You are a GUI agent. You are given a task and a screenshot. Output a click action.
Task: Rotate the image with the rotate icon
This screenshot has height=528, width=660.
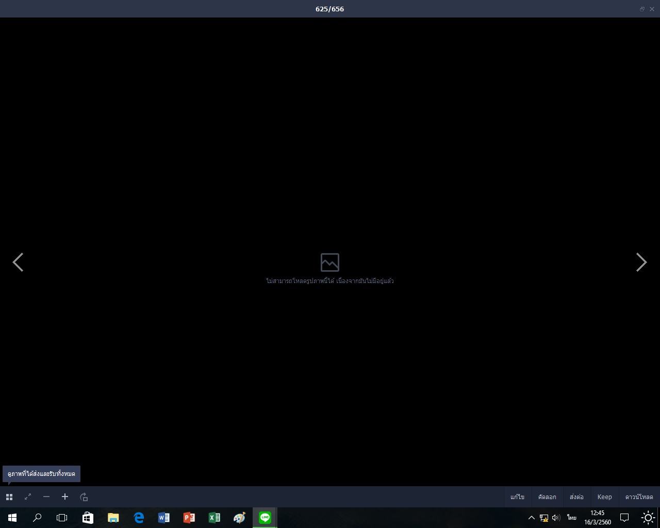(84, 497)
